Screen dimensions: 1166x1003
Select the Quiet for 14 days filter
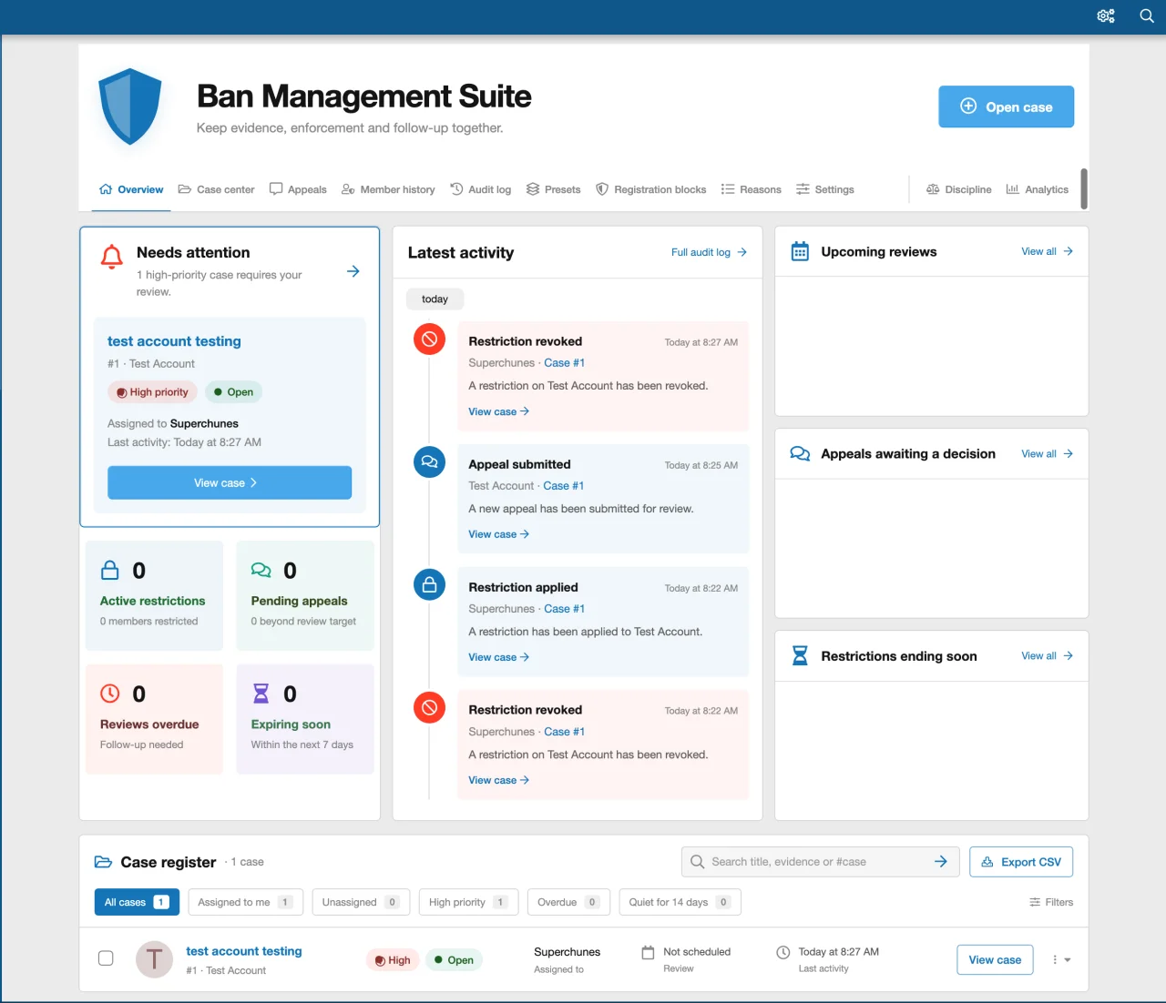[680, 902]
